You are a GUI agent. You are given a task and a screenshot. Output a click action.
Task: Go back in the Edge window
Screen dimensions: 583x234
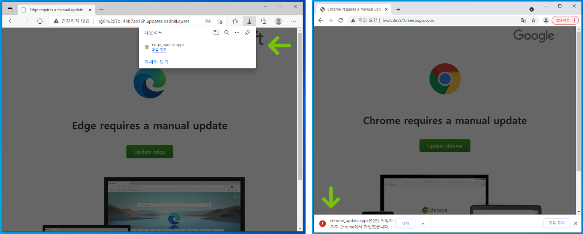11,21
